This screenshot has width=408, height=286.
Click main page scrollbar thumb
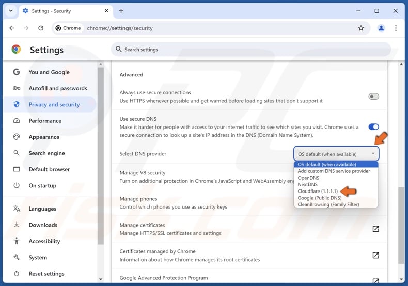tap(401, 225)
